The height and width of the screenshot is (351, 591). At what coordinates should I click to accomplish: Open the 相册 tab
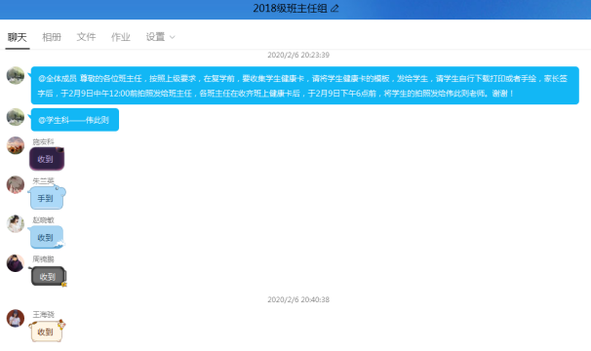coord(52,37)
